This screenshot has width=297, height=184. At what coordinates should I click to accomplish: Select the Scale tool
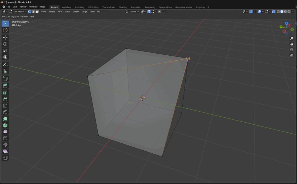pos(5,50)
